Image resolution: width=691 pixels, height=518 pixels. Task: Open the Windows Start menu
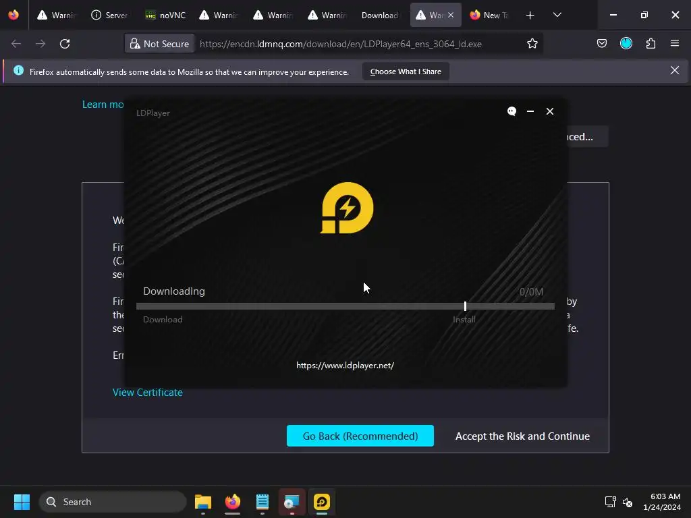coord(22,502)
